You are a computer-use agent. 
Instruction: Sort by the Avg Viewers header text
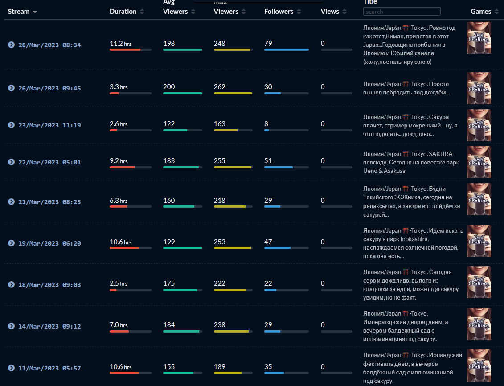175,8
